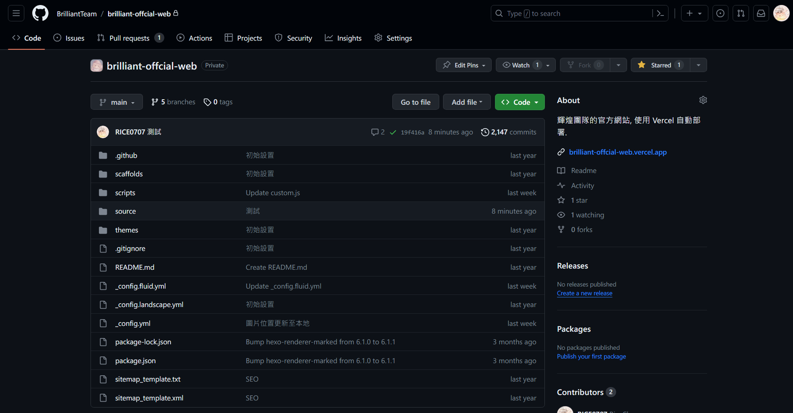The width and height of the screenshot is (793, 413).
Task: Switch to the Insights tab
Action: [343, 38]
